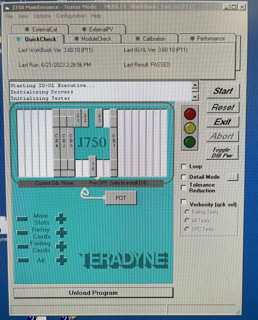Click the yellow traffic light indicator
This screenshot has height=320, width=258.
[190, 128]
